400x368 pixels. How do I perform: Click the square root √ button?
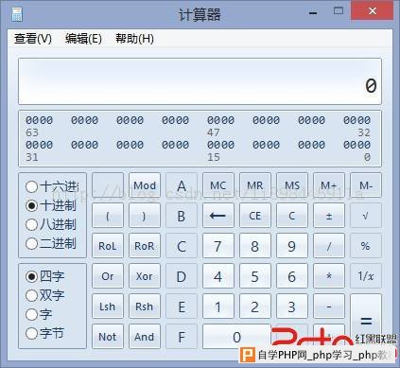[x=366, y=216]
